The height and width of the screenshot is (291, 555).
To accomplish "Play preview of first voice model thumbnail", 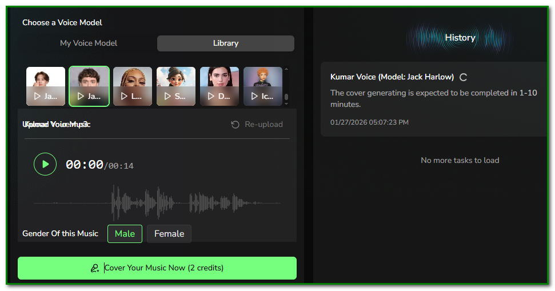I will pos(37,97).
